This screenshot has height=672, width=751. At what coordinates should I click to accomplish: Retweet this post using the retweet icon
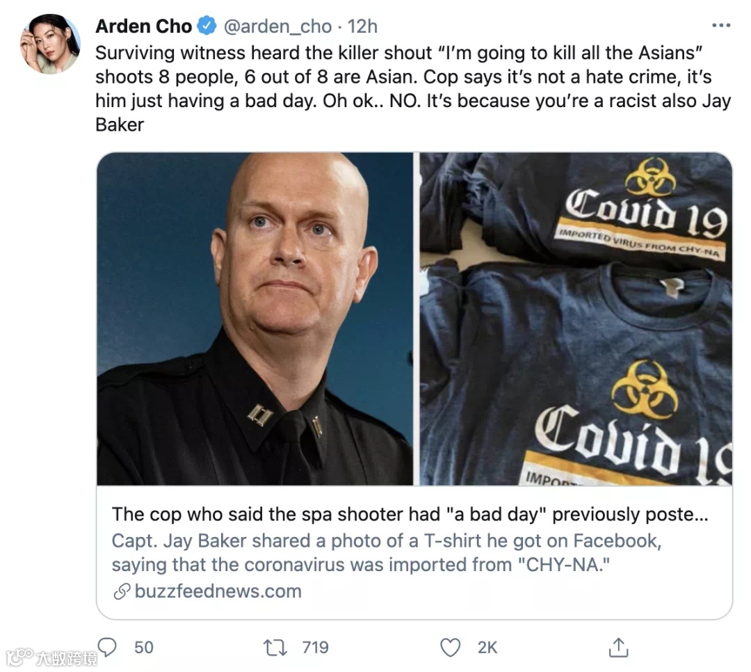275,648
